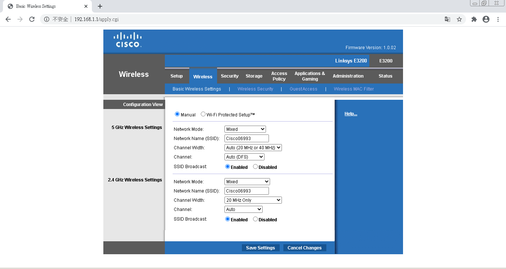Click the Linksys E3200 model label
Viewport: 506px width, 269px height.
(351, 61)
